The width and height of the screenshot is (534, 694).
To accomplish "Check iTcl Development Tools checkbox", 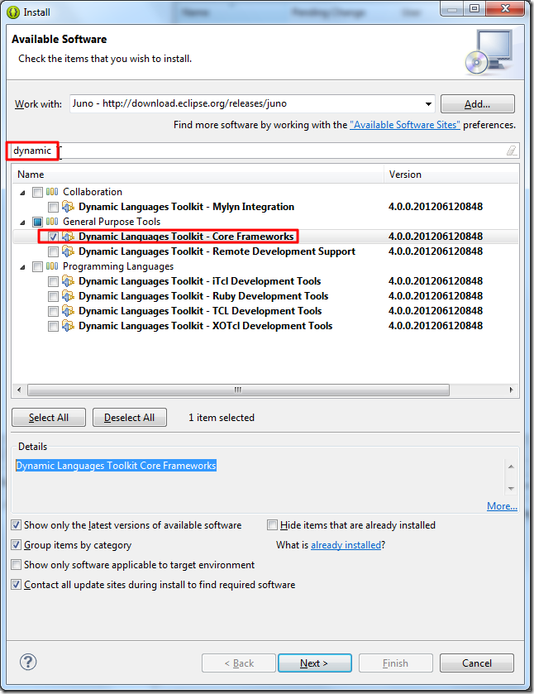I will pyautogui.click(x=53, y=281).
